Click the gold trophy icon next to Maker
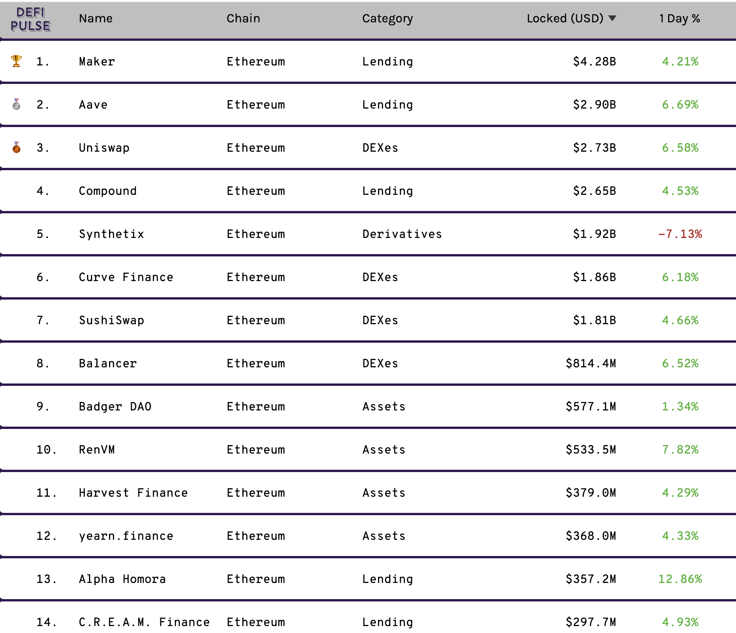736x633 pixels. point(16,61)
